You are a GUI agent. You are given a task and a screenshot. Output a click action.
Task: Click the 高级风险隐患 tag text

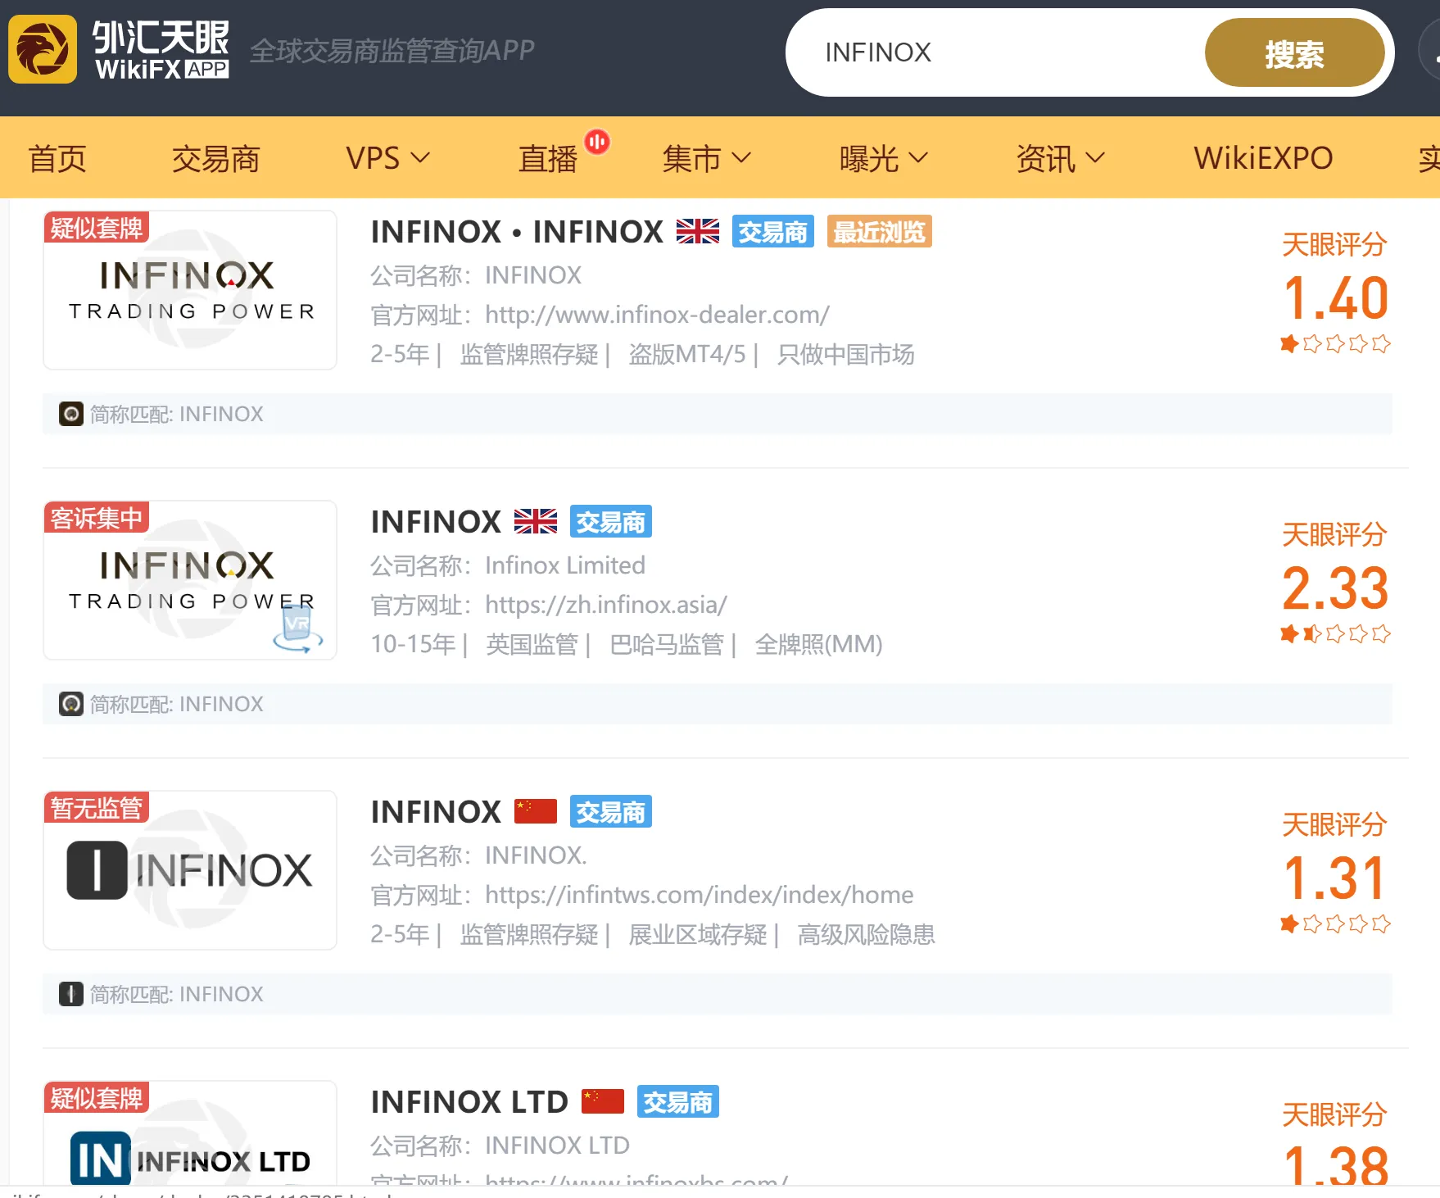(867, 934)
